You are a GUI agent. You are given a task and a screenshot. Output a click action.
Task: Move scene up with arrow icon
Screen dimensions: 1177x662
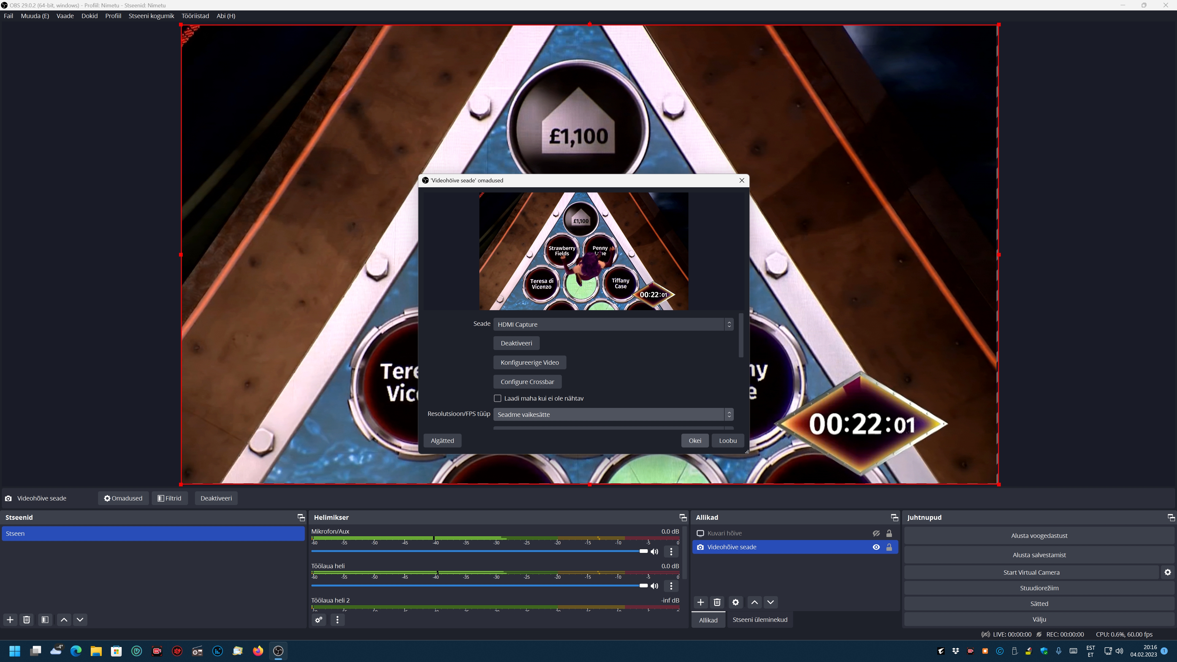point(64,619)
